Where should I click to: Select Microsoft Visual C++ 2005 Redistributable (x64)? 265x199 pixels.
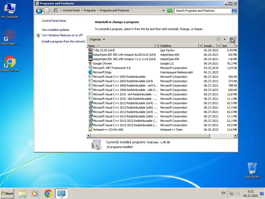pyautogui.click(x=163, y=81)
